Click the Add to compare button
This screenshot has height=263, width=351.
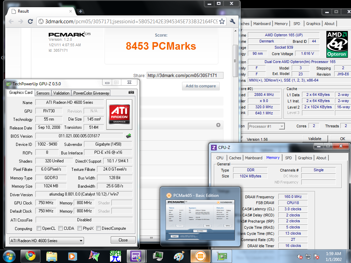(201, 86)
